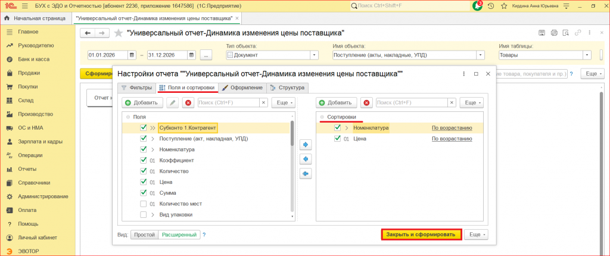Click По возрастанию link for Номенклатура

pyautogui.click(x=452, y=127)
